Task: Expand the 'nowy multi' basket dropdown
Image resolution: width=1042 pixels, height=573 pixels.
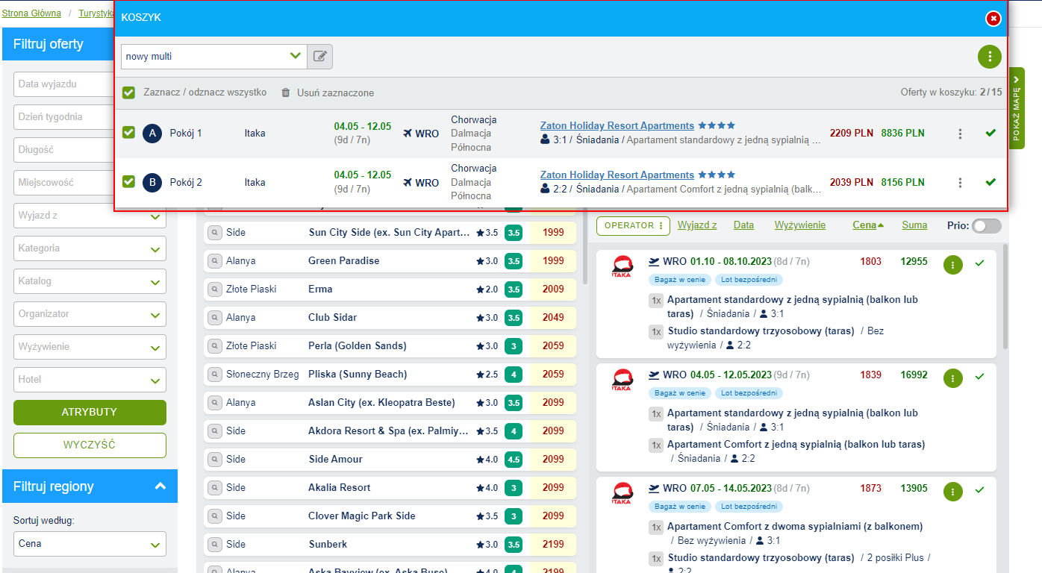Action: 295,56
